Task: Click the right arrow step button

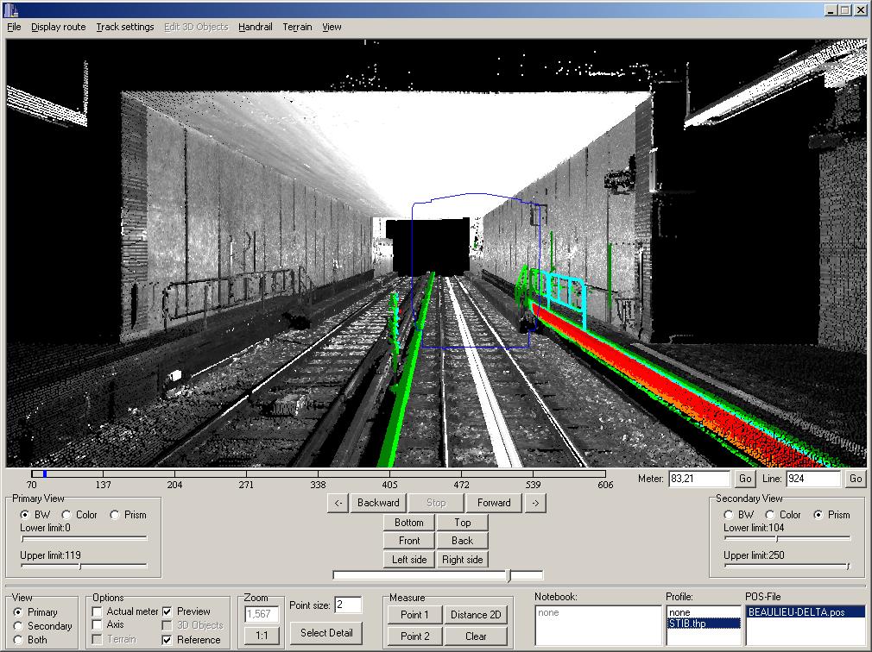Action: 534,503
